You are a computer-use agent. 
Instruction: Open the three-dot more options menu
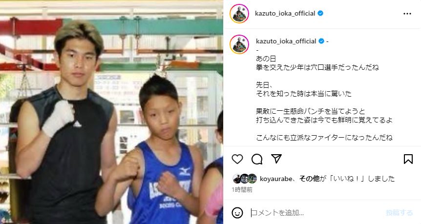pyautogui.click(x=407, y=14)
